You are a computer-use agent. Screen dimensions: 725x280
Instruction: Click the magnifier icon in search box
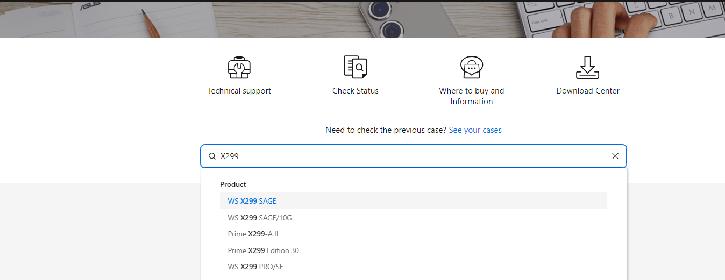(212, 156)
